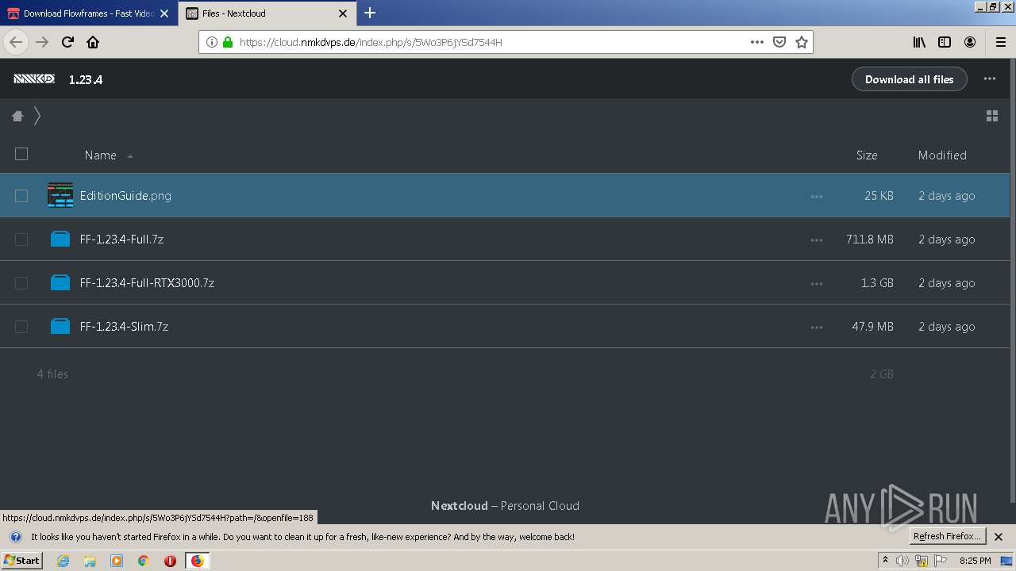The image size is (1016, 571).
Task: Sort files by Name column
Action: click(101, 155)
